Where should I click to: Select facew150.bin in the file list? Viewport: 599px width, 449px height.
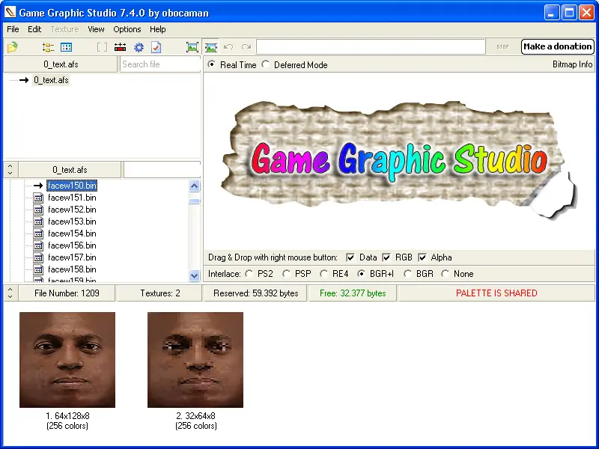tap(72, 186)
